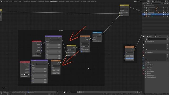Collapse the Shape Keys panel
The width and height of the screenshot is (169, 95).
150,52
